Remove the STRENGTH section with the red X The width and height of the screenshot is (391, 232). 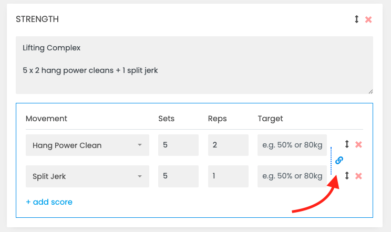click(368, 19)
